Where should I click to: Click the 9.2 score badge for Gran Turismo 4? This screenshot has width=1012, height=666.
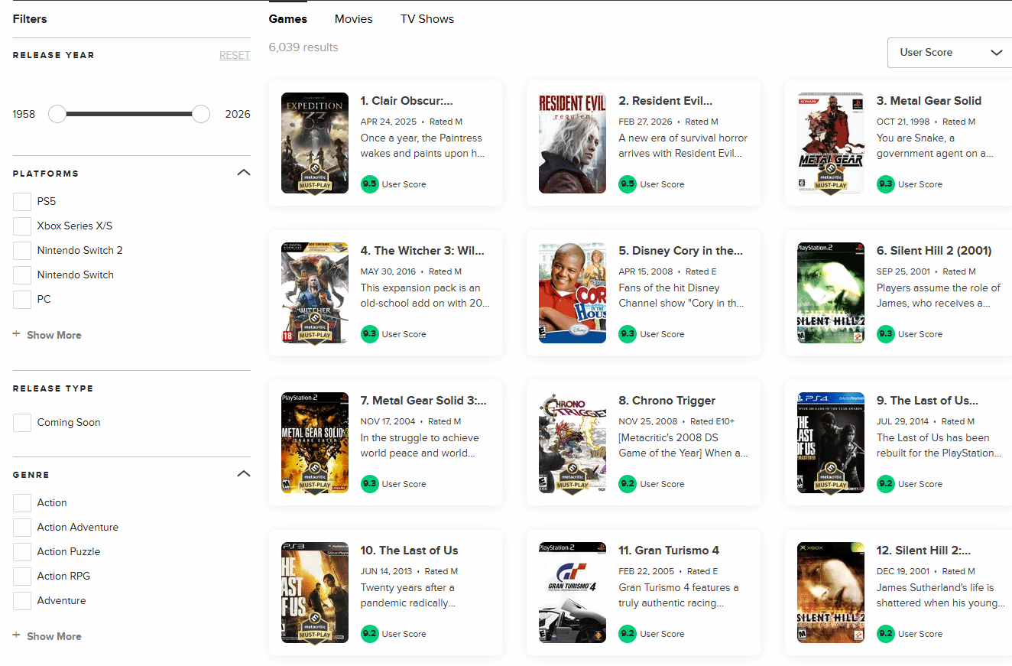coord(627,634)
